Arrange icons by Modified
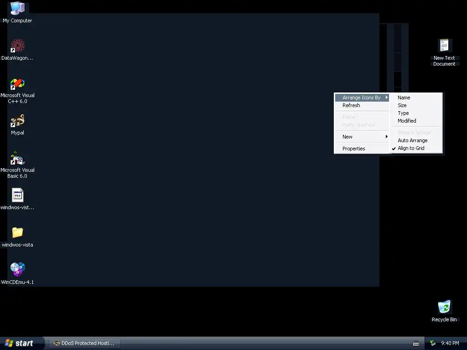The image size is (467, 350). click(416, 121)
